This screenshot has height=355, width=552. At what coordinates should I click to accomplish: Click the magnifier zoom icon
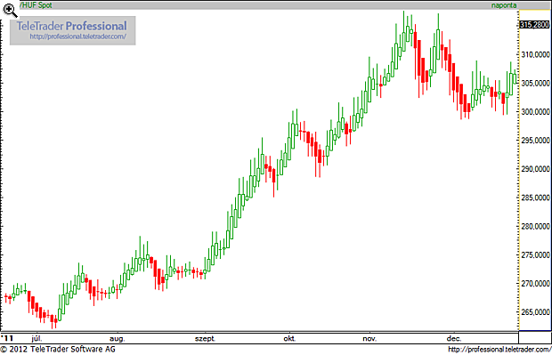10,10
